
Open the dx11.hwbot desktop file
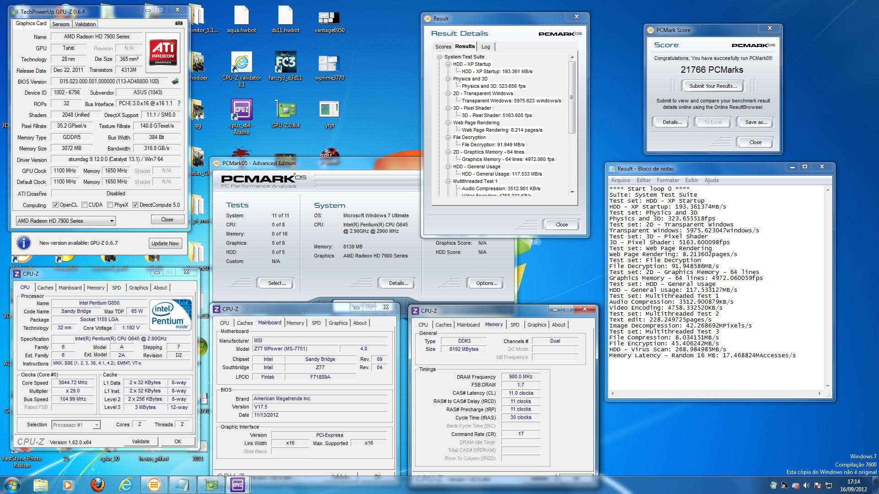(285, 19)
